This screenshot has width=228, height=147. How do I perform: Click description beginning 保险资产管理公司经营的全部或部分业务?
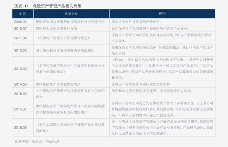[161, 38]
